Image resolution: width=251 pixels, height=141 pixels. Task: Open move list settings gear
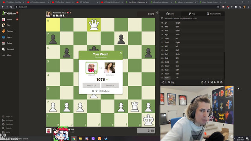(x=221, y=82)
